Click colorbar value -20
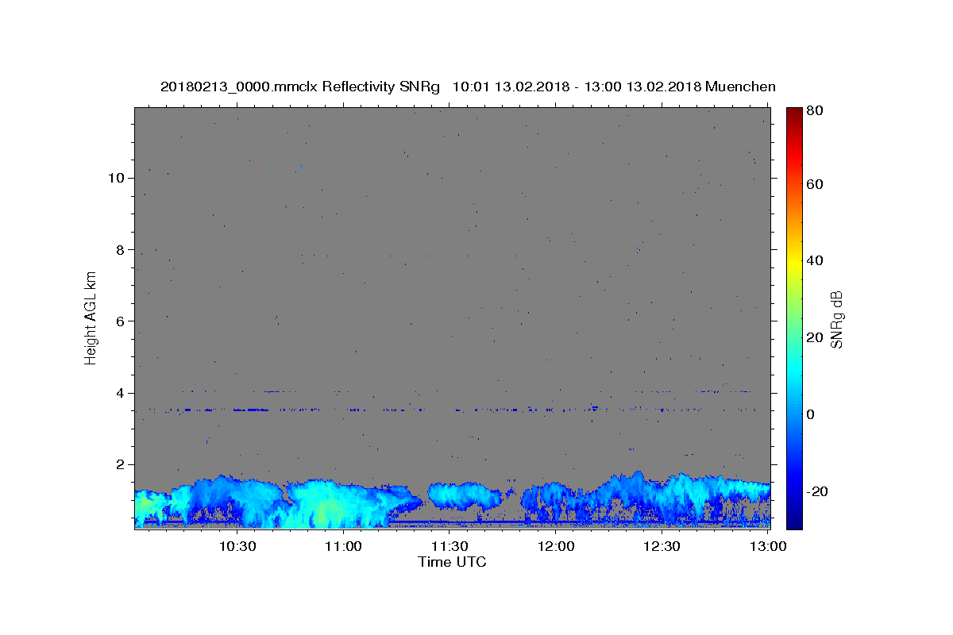Screen dimensions: 953x635 click(x=817, y=491)
